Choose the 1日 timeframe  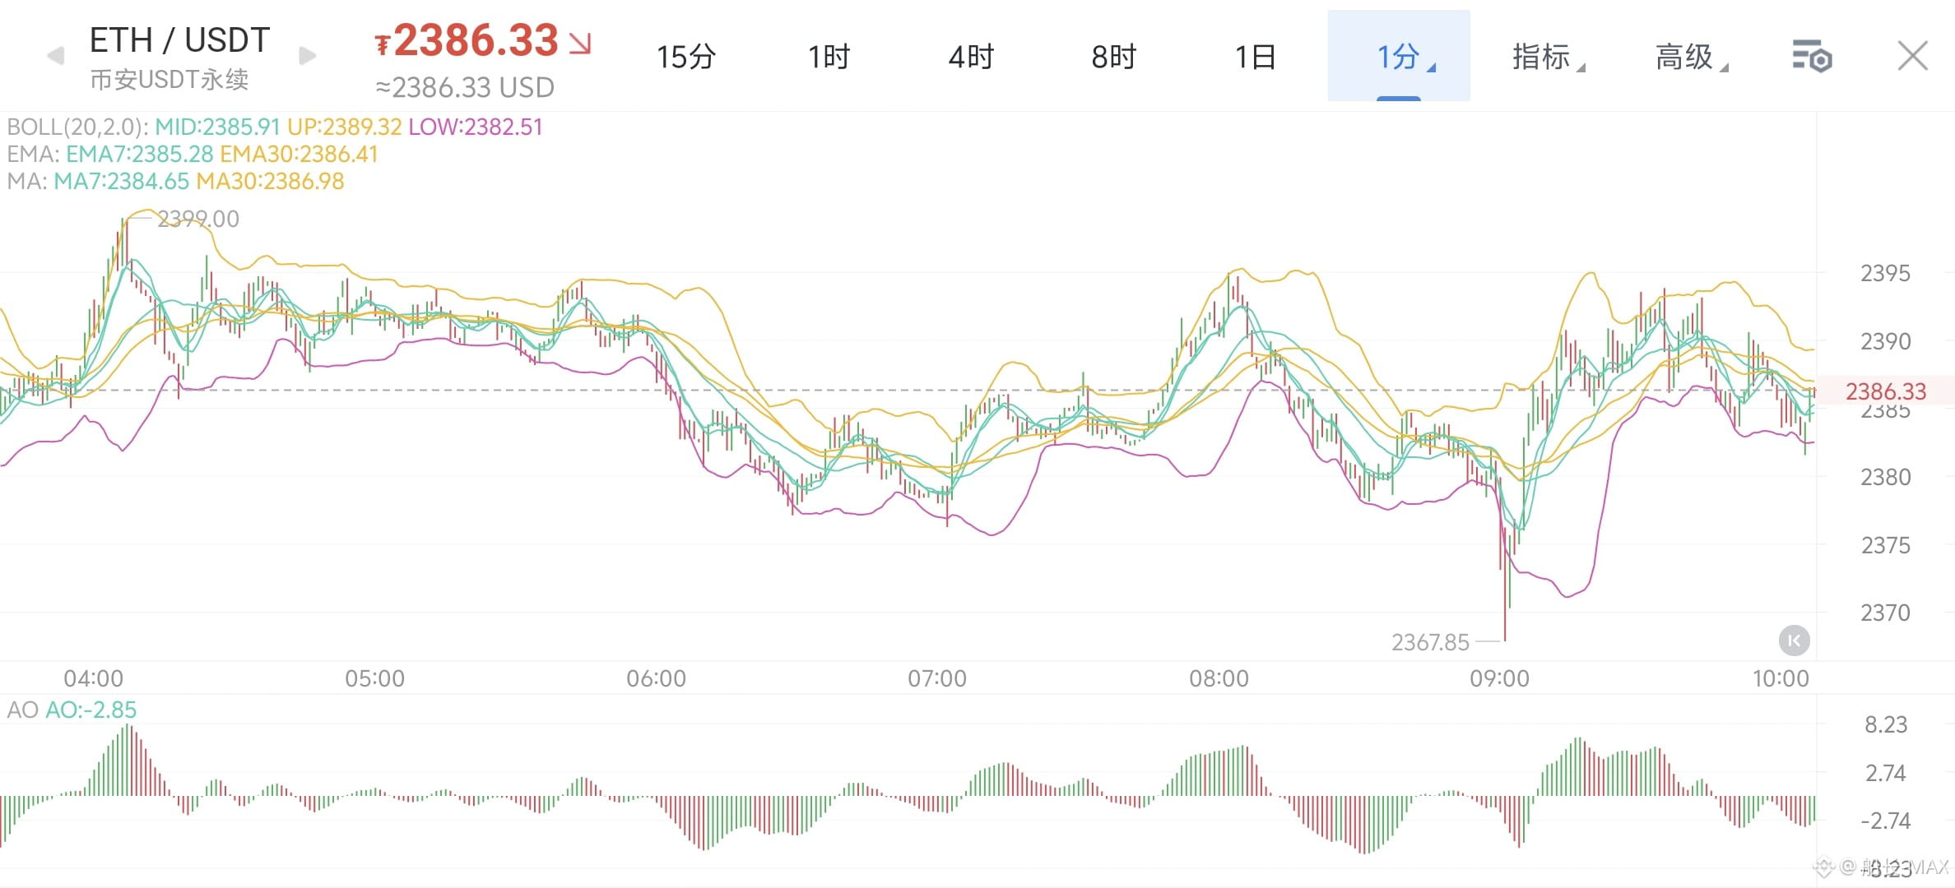coord(1255,57)
